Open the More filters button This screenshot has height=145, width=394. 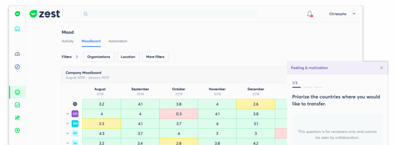coord(155,57)
